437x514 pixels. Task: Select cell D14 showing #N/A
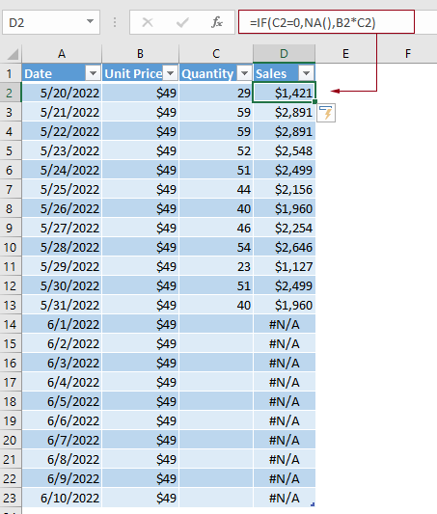[285, 325]
